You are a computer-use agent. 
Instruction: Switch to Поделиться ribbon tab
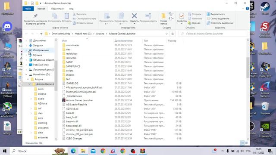57,9
